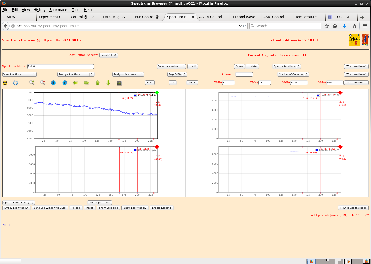Click the Spectrum Name input field
371x264 pixels.
(x=61, y=66)
